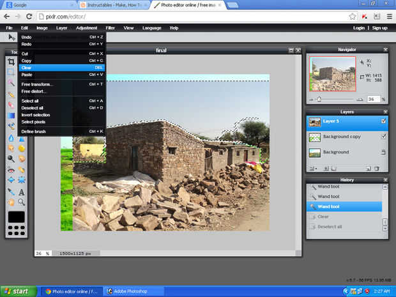Select the Clone stamp tool

click(x=11, y=126)
